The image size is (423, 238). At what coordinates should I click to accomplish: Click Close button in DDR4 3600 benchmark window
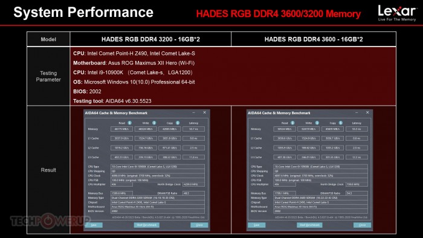tap(362, 225)
